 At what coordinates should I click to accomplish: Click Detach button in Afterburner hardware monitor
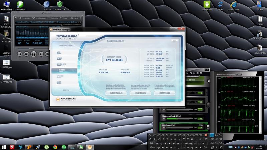pos(239,74)
